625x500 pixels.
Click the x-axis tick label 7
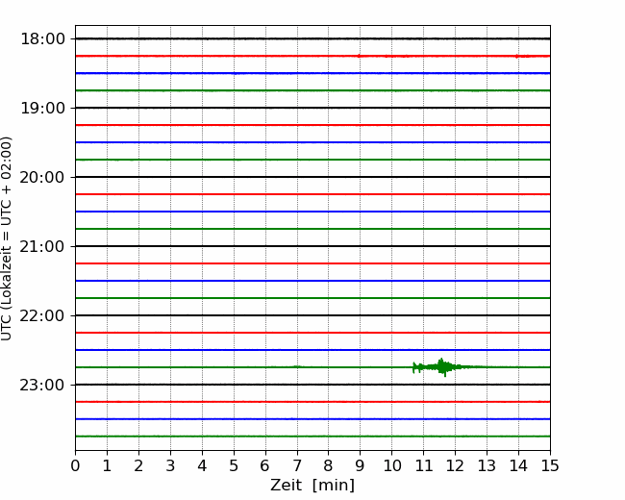tap(297, 465)
